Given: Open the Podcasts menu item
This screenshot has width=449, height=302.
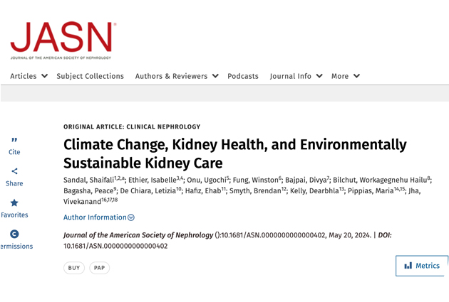Looking at the screenshot, I should tap(243, 76).
